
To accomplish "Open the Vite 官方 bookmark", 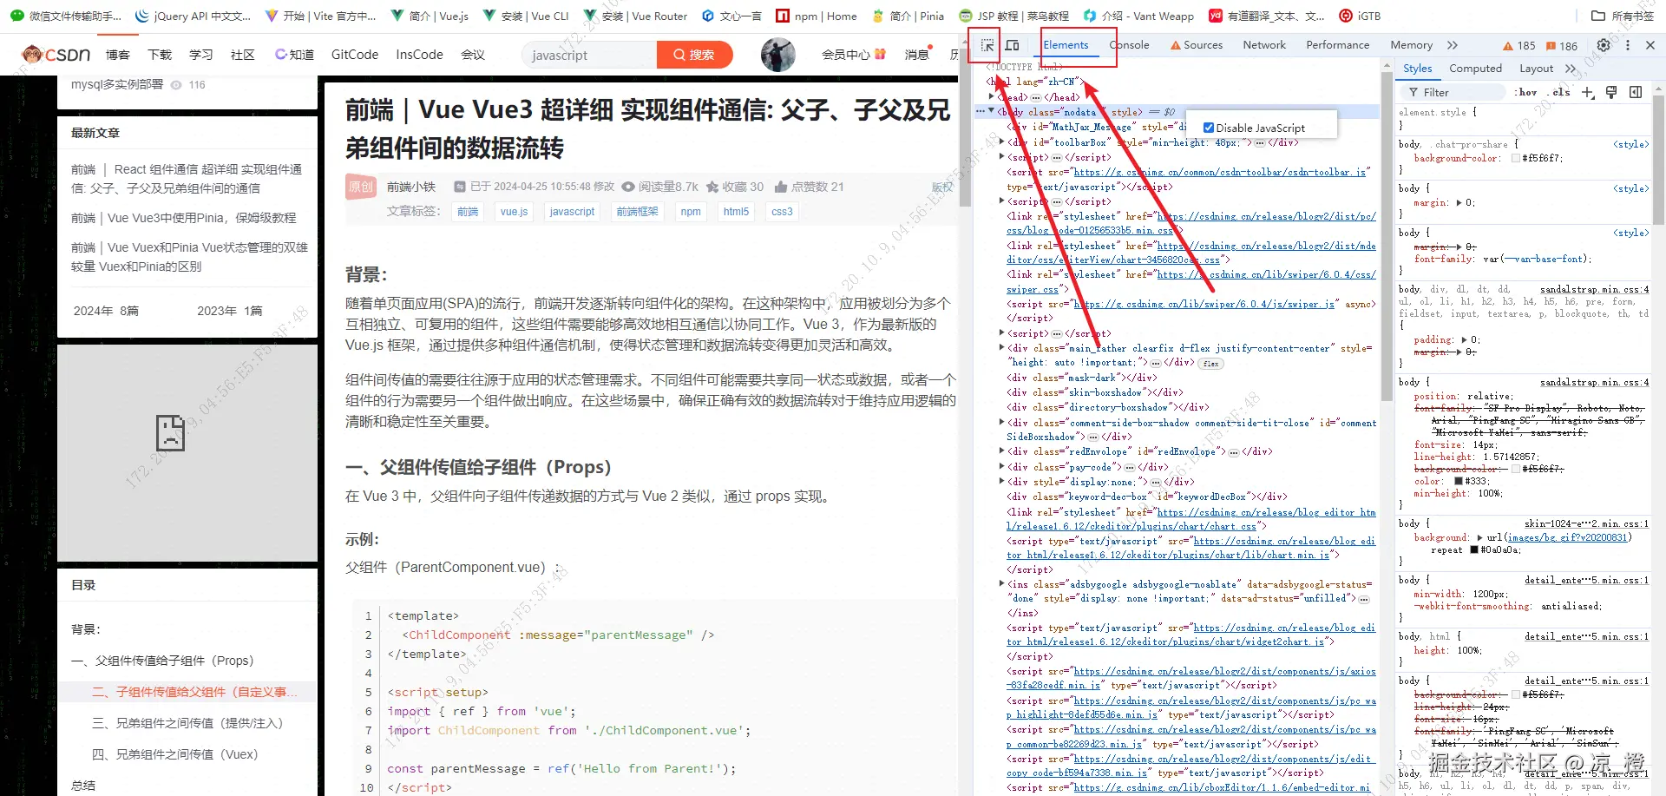I will [x=320, y=16].
